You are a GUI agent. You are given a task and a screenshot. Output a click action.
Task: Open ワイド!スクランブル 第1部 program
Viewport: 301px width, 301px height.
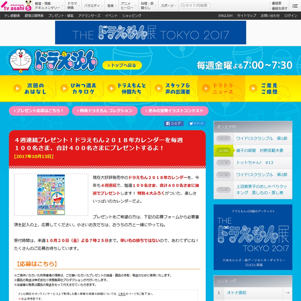pyautogui.click(x=262, y=139)
